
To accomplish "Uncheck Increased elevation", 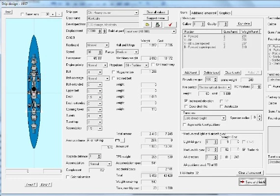I will (186, 101).
